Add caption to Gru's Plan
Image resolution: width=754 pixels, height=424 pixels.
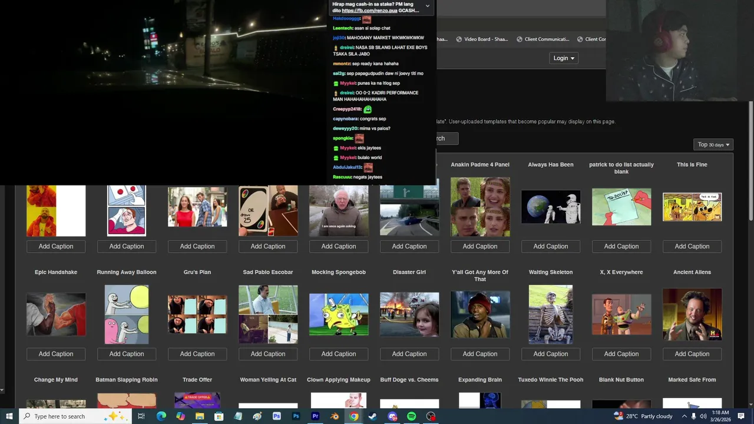tap(197, 354)
